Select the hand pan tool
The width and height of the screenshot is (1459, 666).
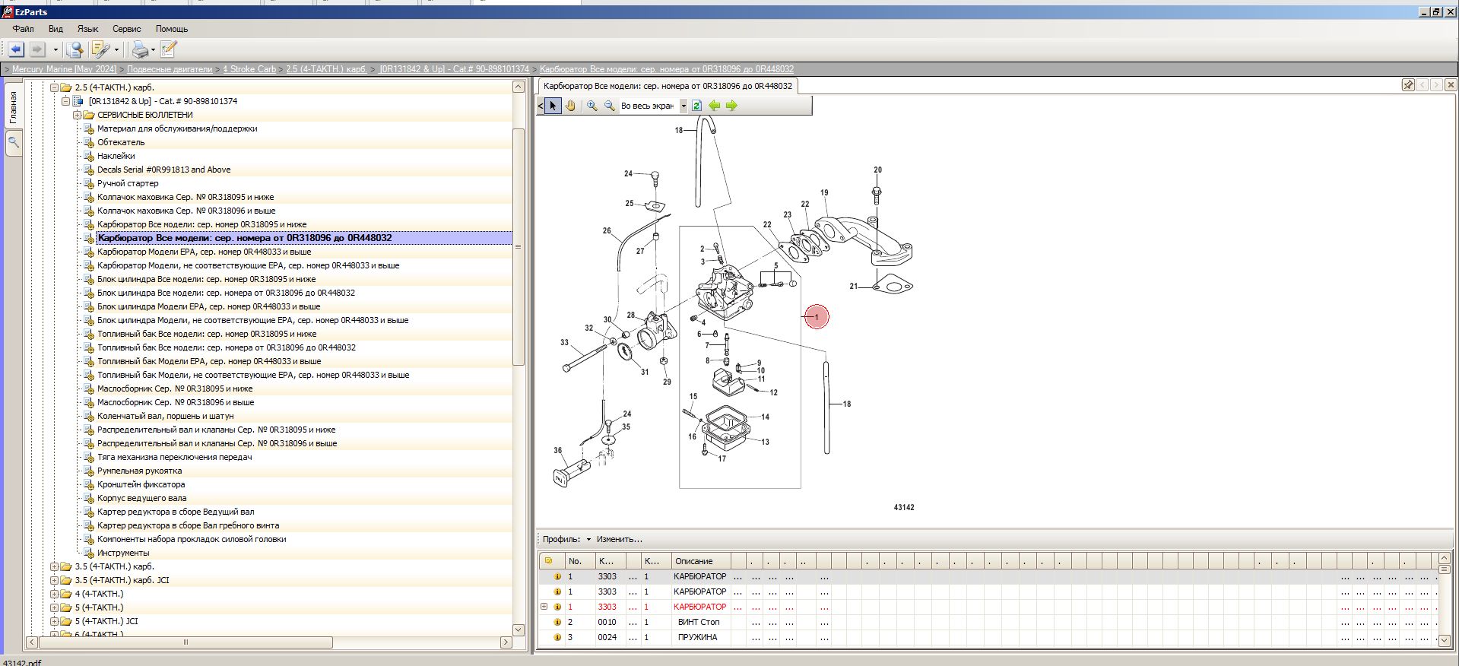[x=570, y=106]
